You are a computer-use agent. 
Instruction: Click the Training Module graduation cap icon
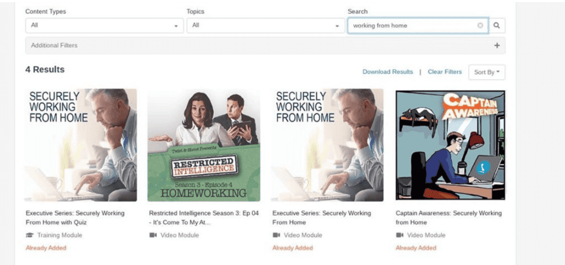click(30, 235)
